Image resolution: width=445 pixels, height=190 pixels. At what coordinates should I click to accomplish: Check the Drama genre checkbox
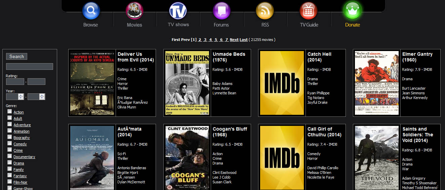click(10, 162)
